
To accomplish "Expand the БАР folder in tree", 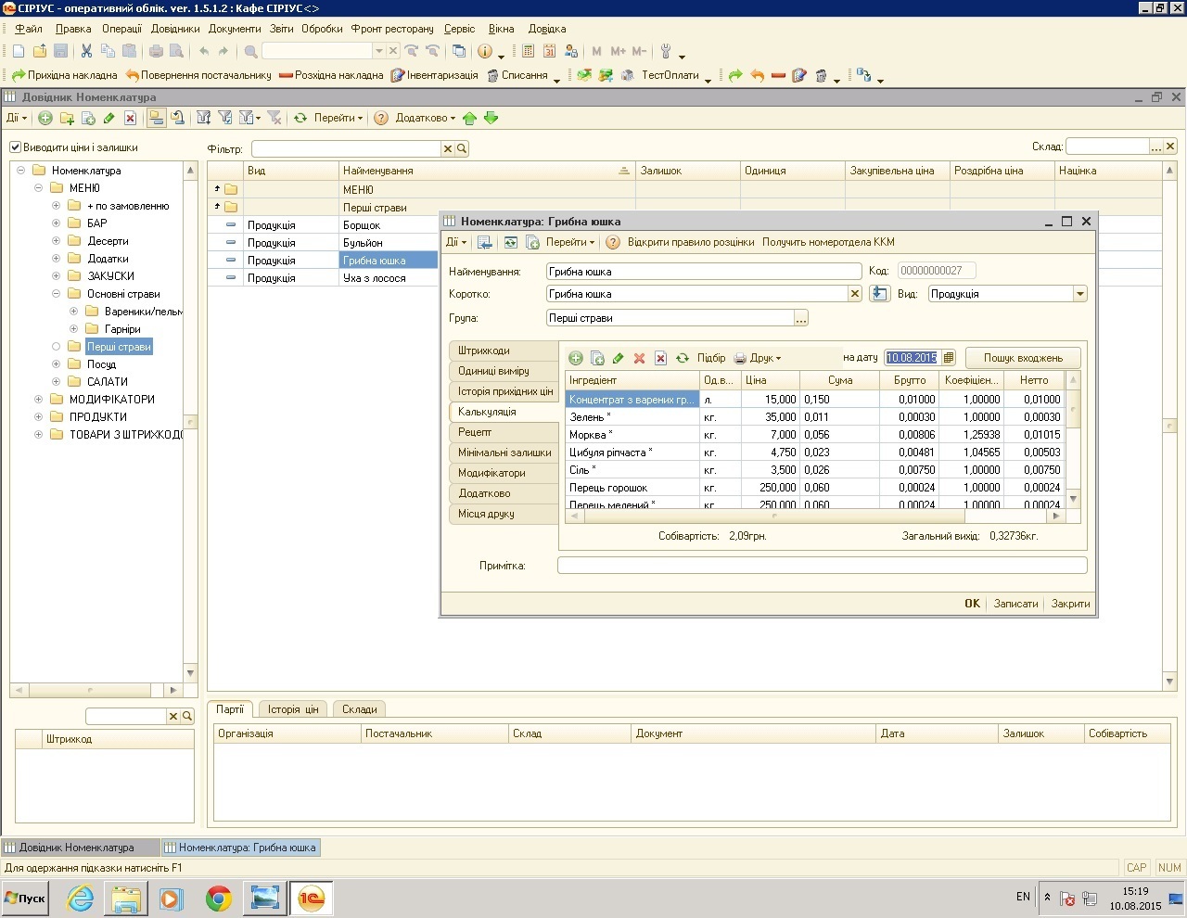I will click(56, 223).
